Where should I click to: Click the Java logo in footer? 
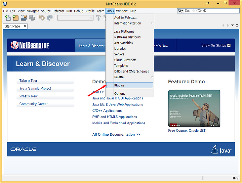[221, 149]
